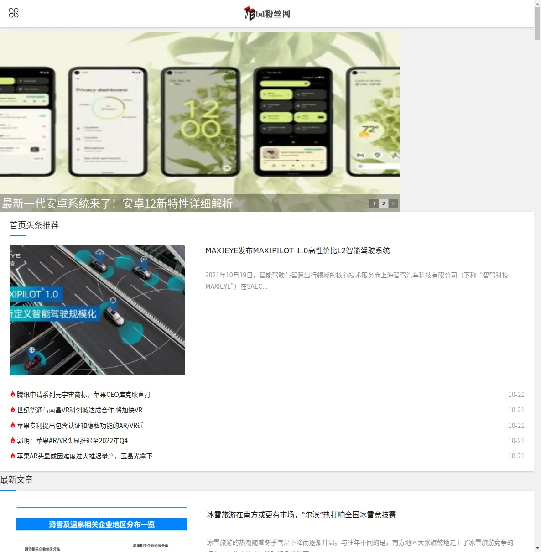
Task: Switch carousel to slide 2
Action: click(384, 203)
